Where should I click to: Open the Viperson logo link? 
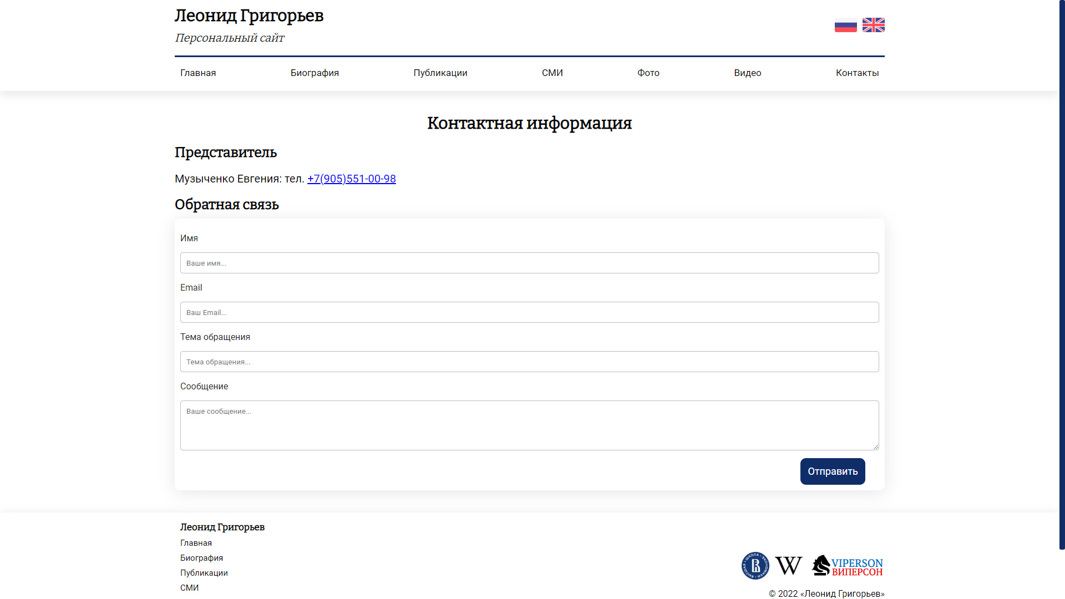click(x=847, y=566)
